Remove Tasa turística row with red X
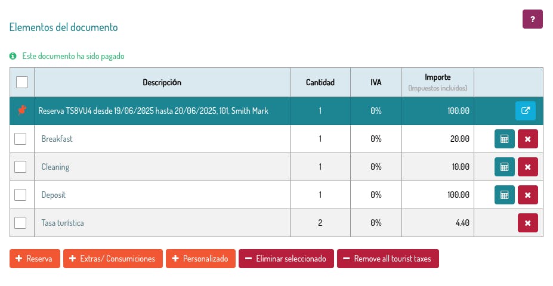This screenshot has height=286, width=553. (x=527, y=223)
